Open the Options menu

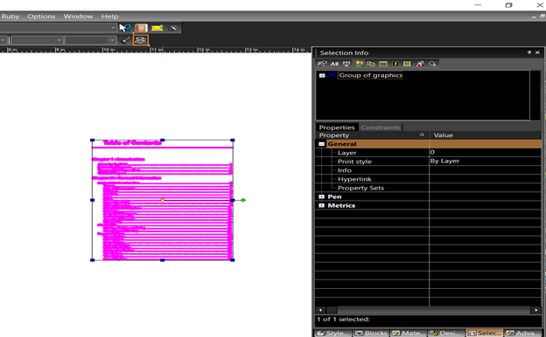point(41,17)
